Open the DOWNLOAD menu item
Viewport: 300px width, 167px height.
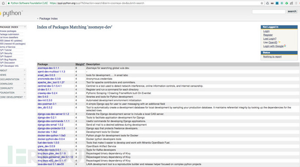pos(13,84)
